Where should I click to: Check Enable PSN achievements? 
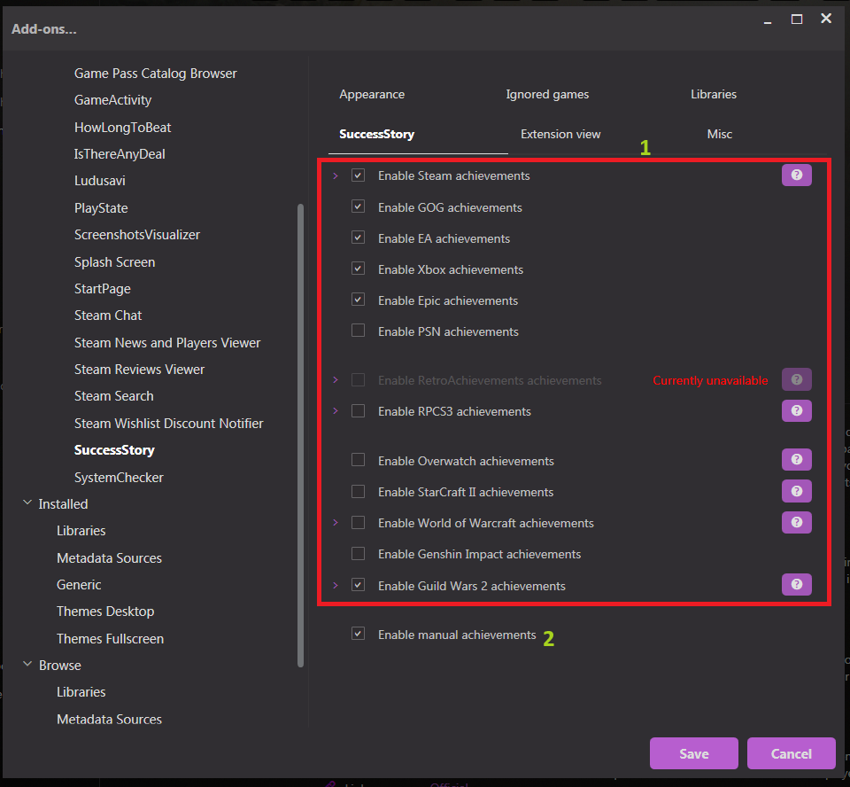(x=358, y=331)
